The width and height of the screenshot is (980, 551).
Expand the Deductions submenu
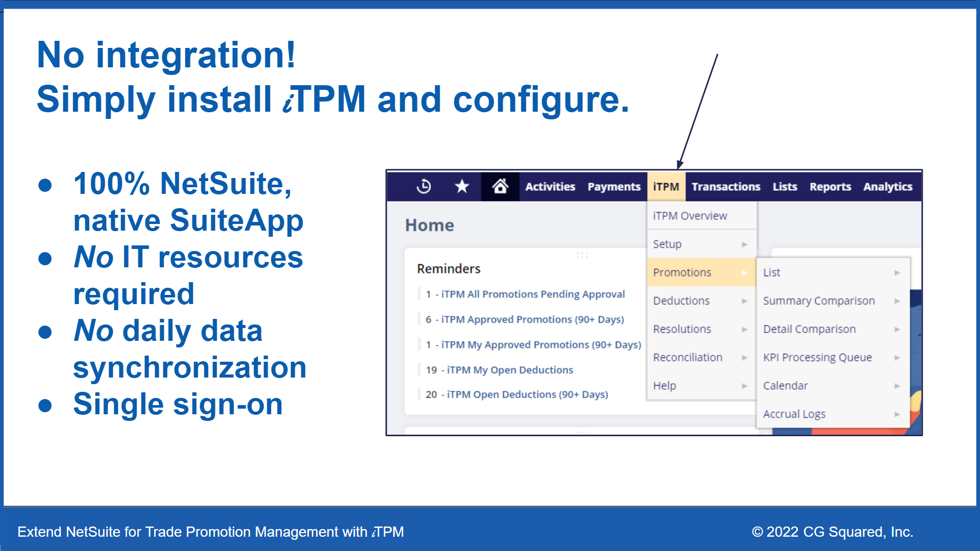tap(681, 301)
